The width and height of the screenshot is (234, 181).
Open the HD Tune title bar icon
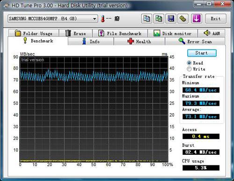pos(7,6)
